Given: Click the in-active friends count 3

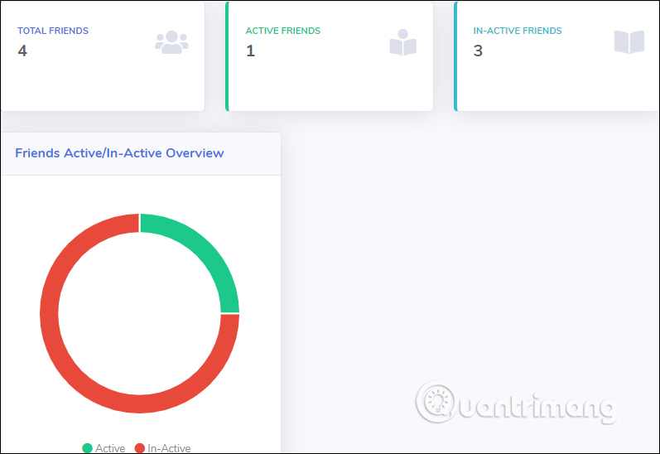Looking at the screenshot, I should pos(478,51).
